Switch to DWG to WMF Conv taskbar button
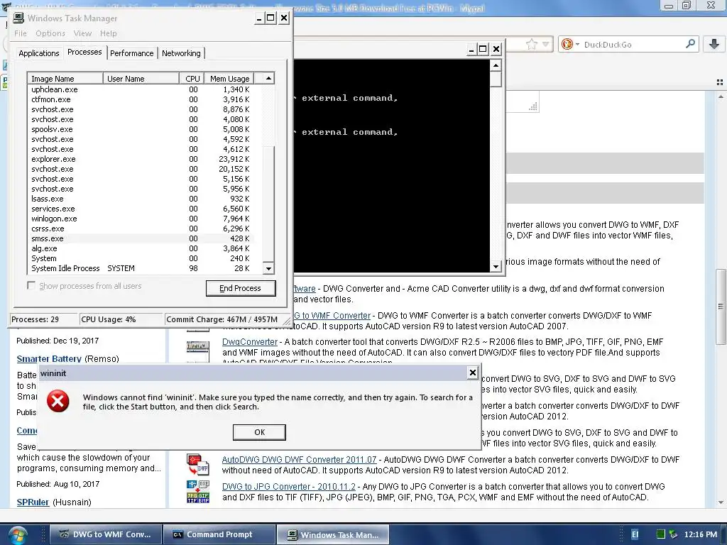This screenshot has height=545, width=727. click(106, 534)
